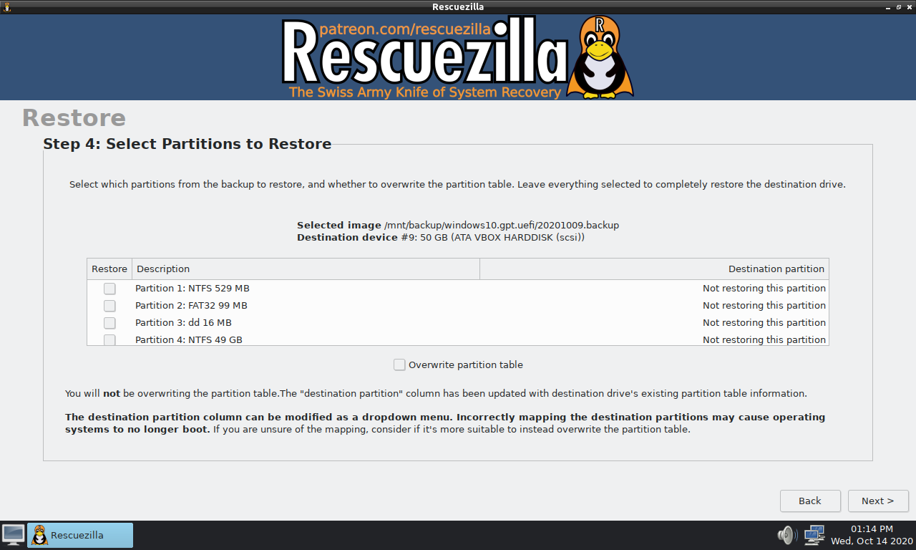Maximize the Rescuezilla window
Viewport: 916px width, 550px height.
(x=898, y=7)
